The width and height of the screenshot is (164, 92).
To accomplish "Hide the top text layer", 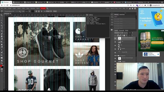I will (x=115, y=38).
